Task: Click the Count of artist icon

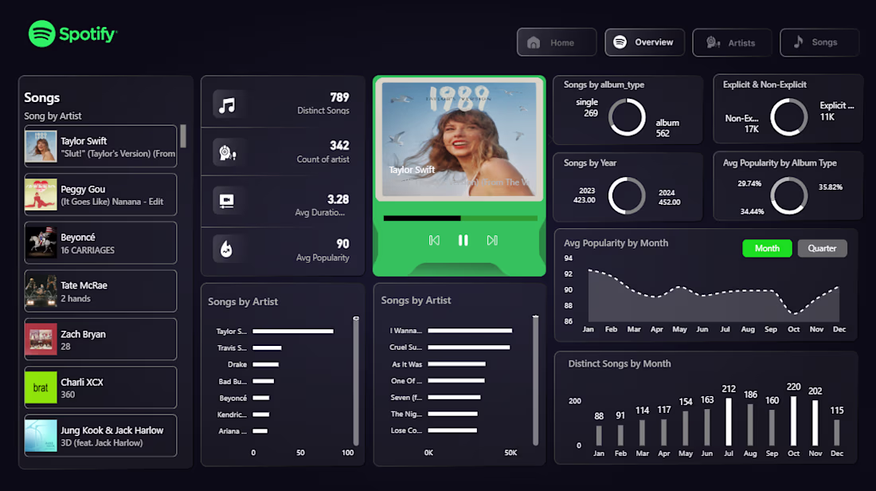Action: pos(227,153)
